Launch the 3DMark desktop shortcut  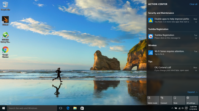coord(5,21)
